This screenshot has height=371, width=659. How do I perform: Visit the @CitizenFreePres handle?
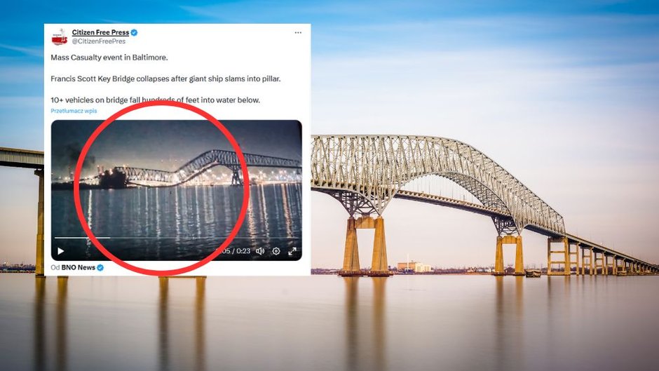point(99,41)
